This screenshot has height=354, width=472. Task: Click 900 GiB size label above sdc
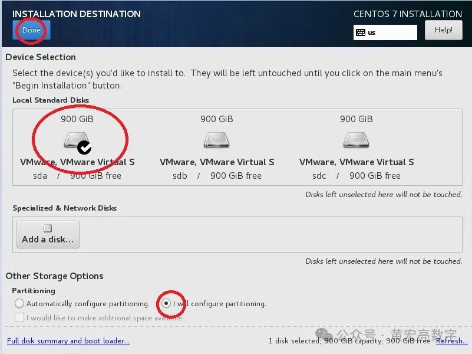point(357,119)
